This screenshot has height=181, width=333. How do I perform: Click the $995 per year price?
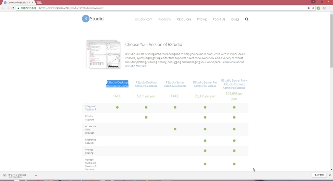pyautogui.click(x=146, y=96)
